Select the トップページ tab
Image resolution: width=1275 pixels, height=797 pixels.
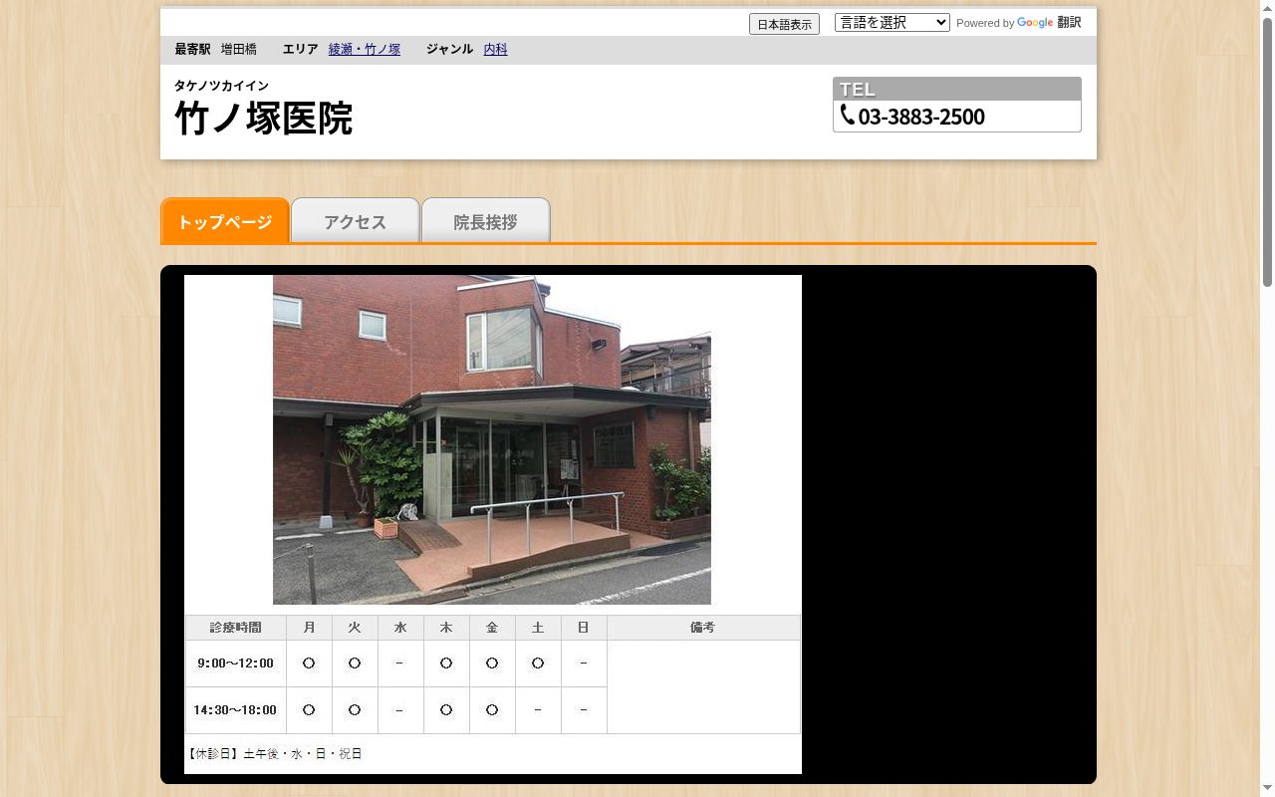pos(225,220)
